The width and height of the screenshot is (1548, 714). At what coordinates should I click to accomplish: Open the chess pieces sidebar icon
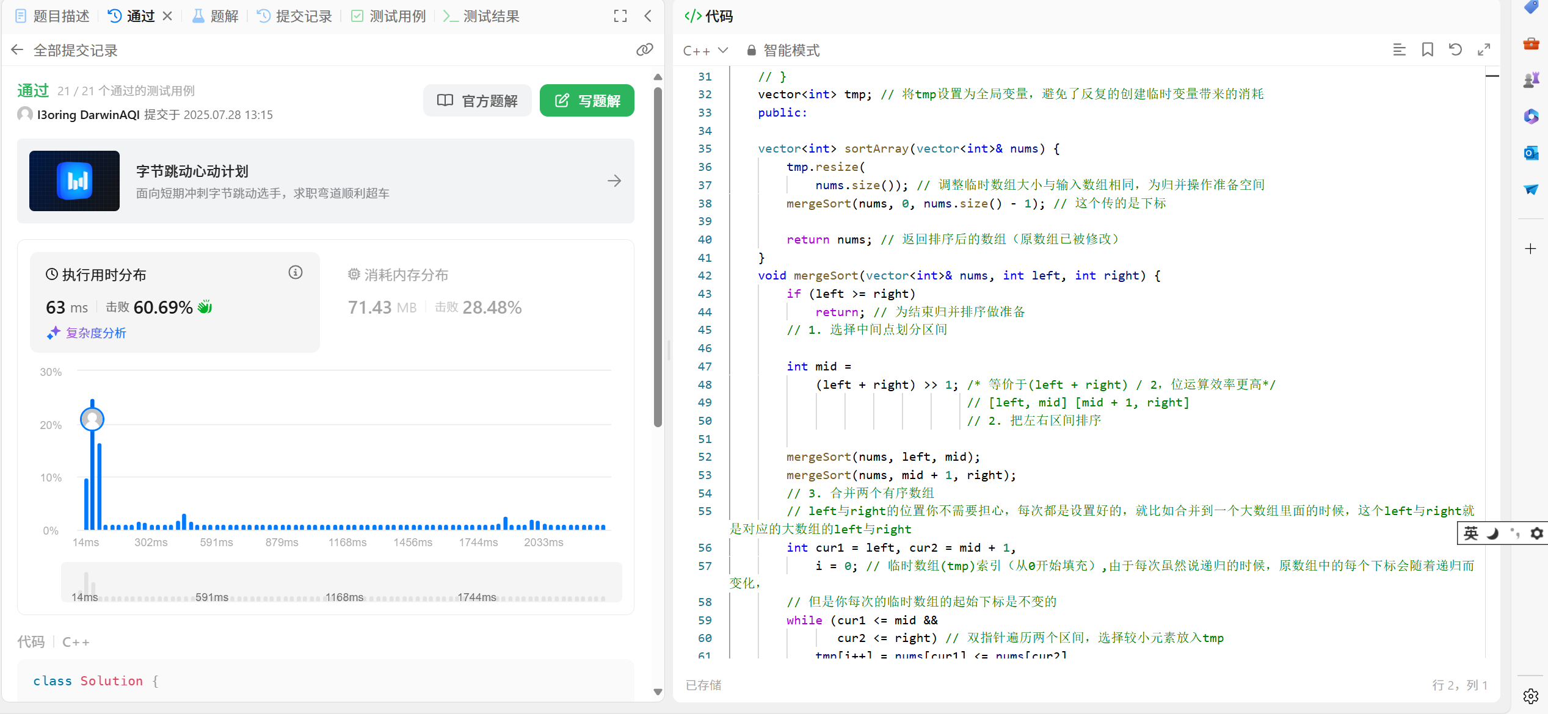coord(1531,80)
